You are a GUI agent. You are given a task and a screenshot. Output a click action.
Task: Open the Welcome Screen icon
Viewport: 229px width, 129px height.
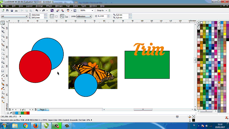point(75,10)
